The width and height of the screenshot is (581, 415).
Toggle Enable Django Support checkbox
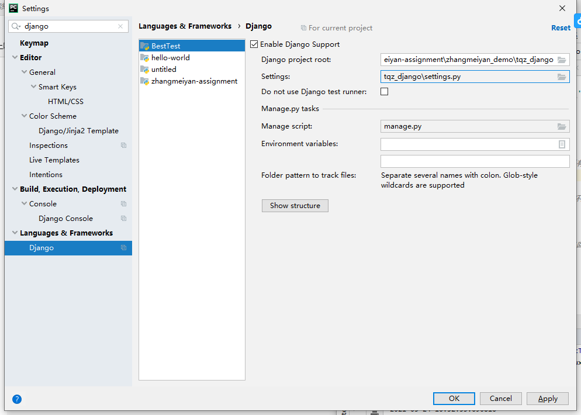coord(254,44)
